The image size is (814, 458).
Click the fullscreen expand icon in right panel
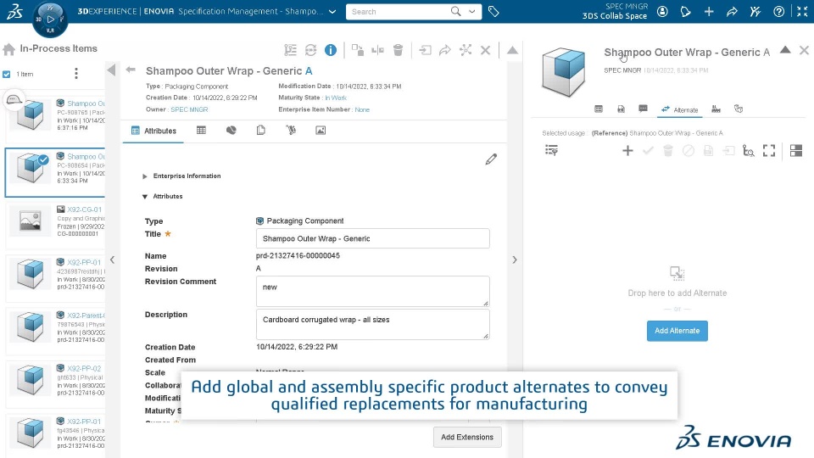click(769, 151)
